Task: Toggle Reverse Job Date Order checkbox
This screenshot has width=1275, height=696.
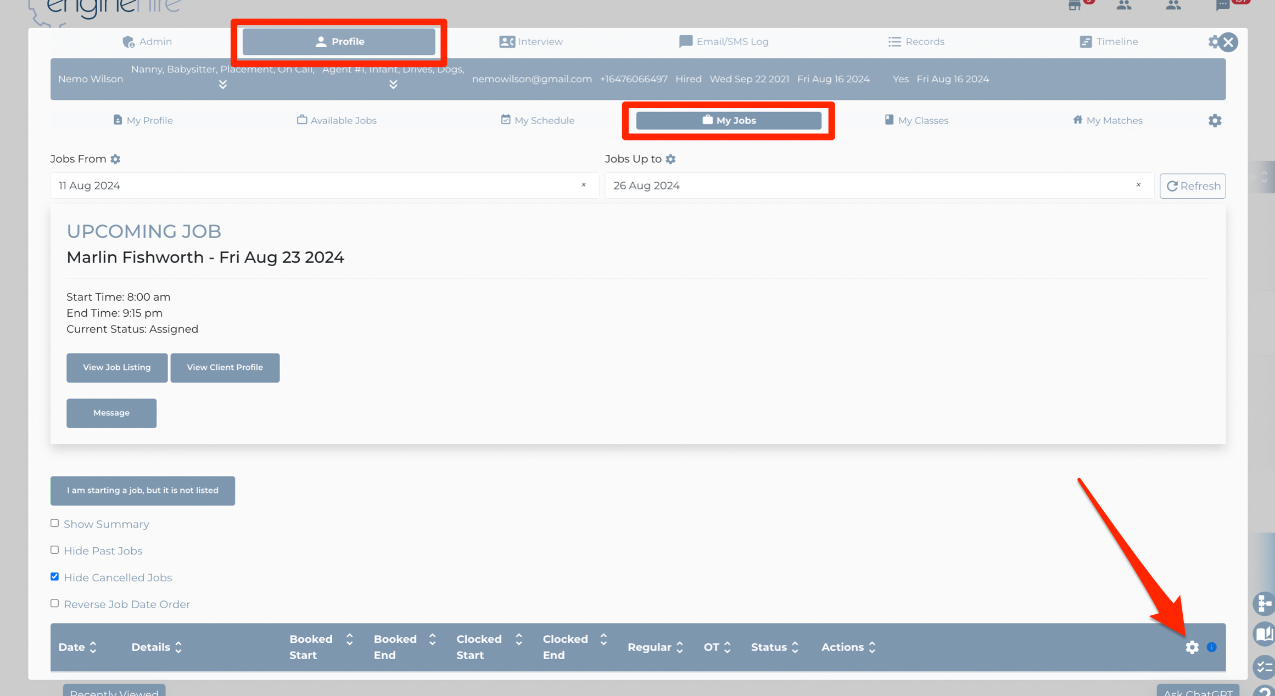Action: (54, 603)
